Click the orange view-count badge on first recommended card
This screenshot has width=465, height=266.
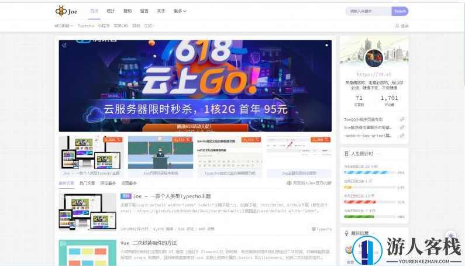tap(113, 140)
